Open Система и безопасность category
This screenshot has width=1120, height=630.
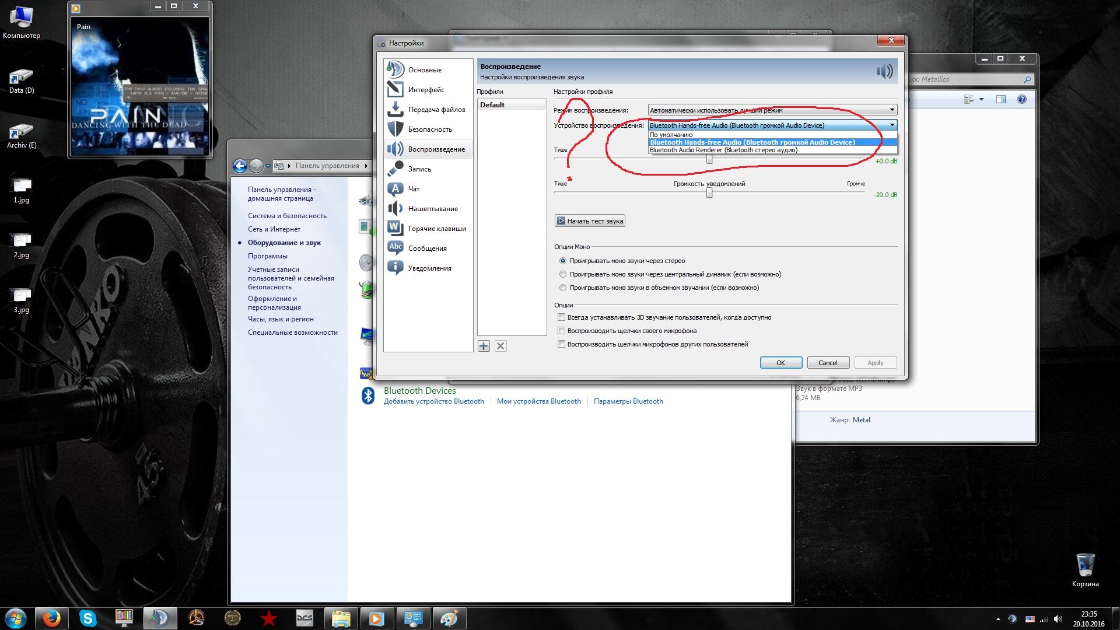tap(287, 216)
